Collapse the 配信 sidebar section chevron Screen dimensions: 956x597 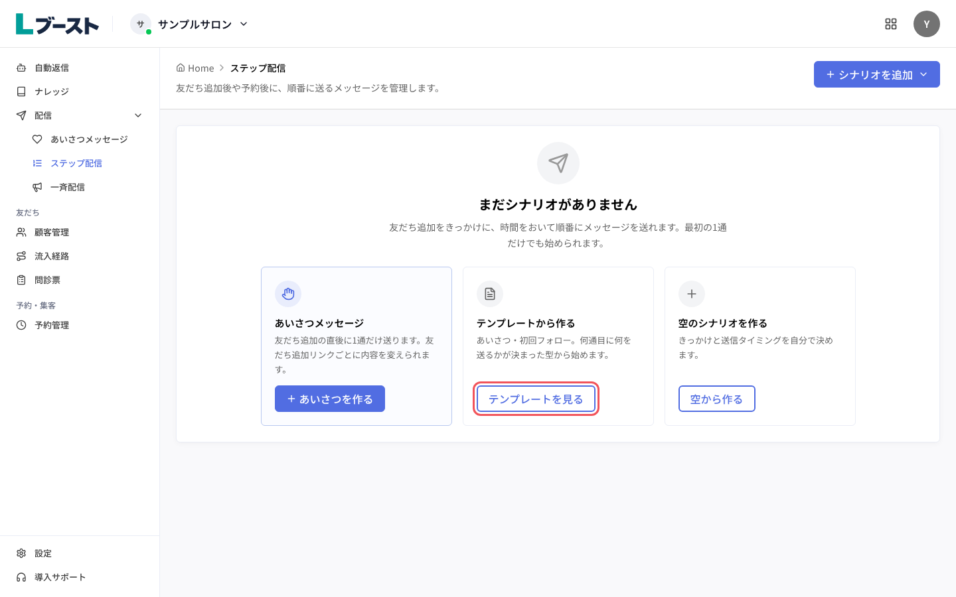(138, 115)
